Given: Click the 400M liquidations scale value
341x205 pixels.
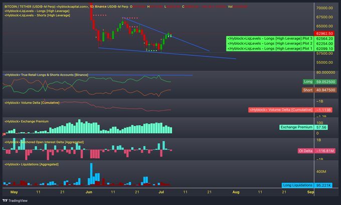Looking at the screenshot, I should click(321, 172).
